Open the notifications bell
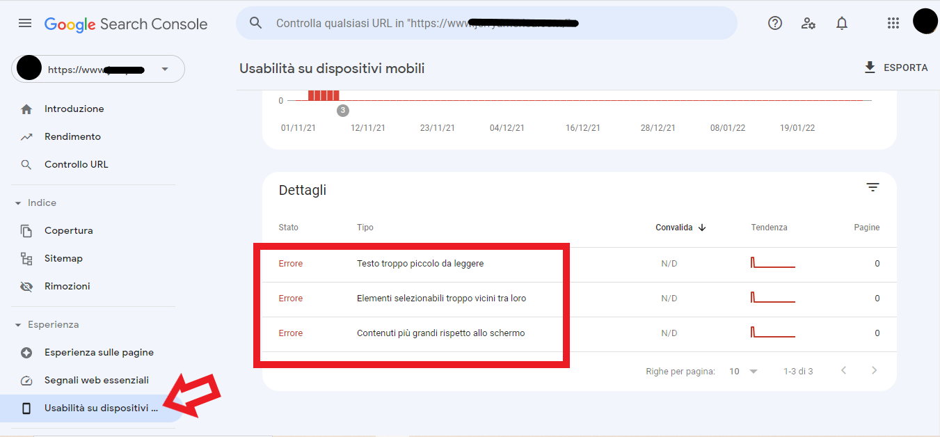940x437 pixels. coord(842,24)
